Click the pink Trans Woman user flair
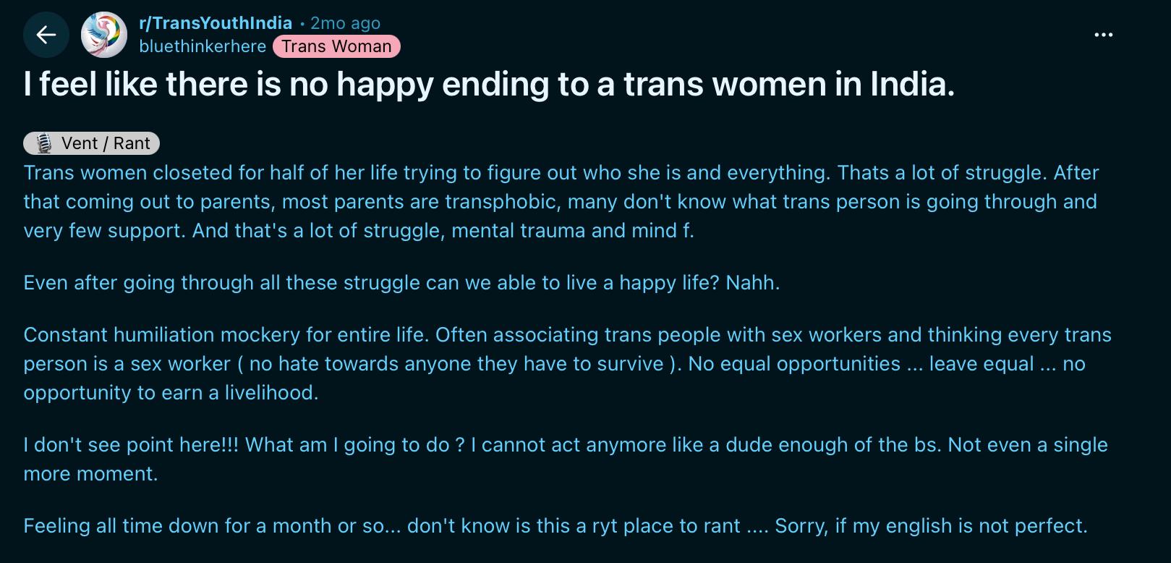 pyautogui.click(x=336, y=46)
